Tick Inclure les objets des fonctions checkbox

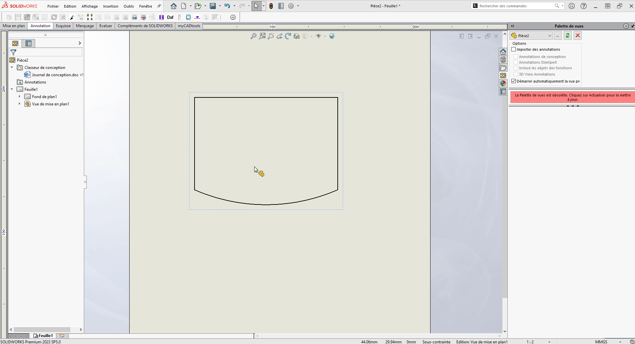516,68
